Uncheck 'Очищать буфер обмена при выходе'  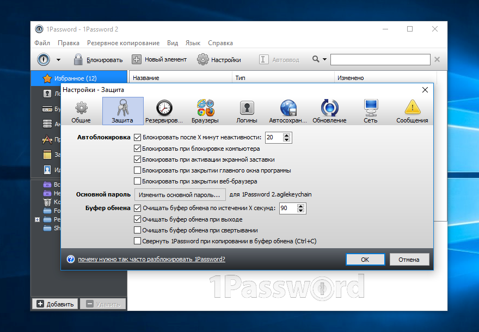pos(138,219)
